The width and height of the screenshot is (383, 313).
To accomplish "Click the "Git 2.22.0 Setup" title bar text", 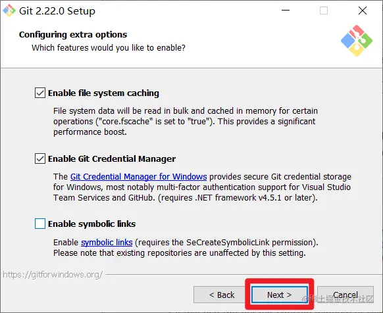I will click(57, 11).
